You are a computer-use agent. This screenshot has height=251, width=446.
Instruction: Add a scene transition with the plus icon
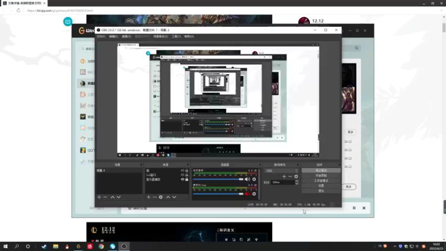point(284,176)
